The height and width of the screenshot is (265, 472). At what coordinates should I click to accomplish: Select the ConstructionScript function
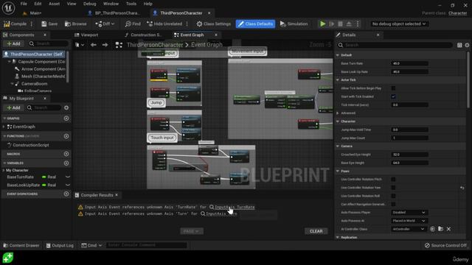coord(31,145)
